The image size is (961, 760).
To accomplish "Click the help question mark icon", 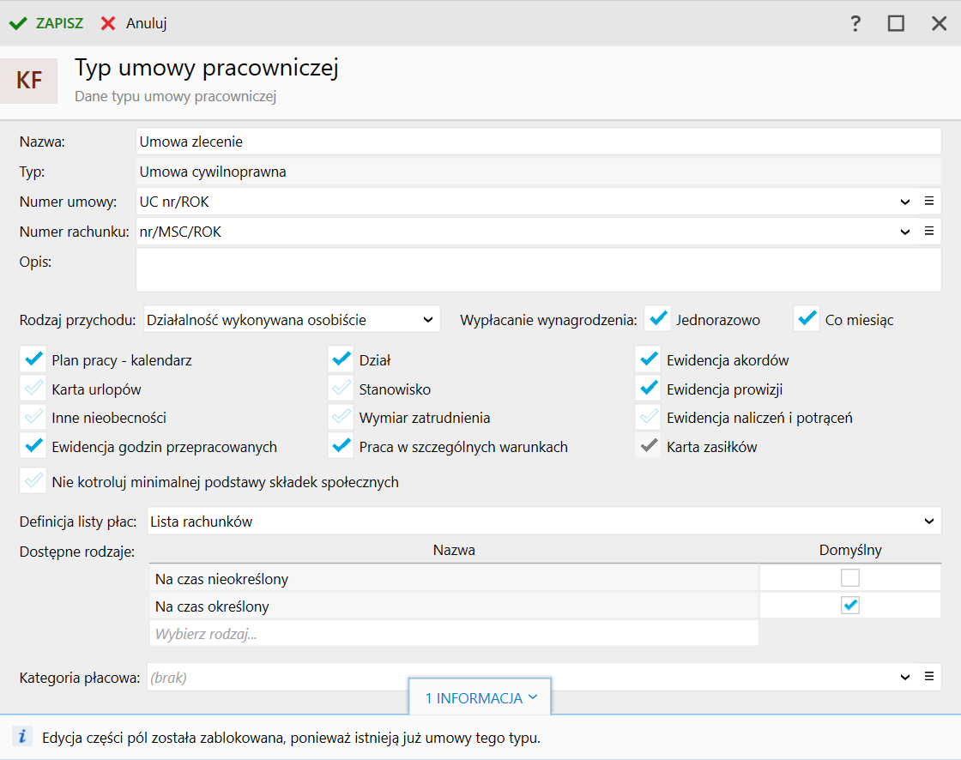I will pyautogui.click(x=855, y=24).
